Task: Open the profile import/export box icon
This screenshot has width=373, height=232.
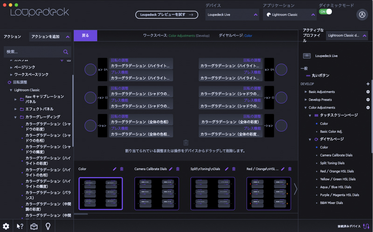Action: coord(34,226)
